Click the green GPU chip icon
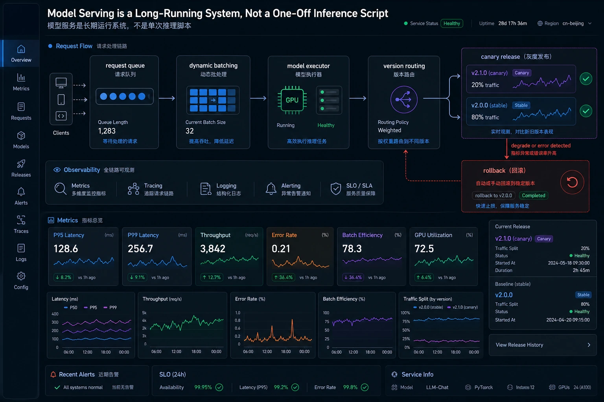 coord(292,100)
